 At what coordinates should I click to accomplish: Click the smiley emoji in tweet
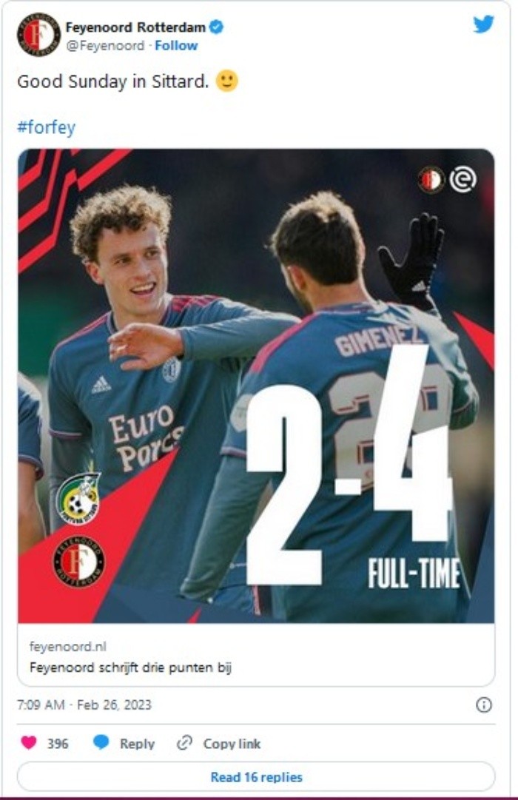(227, 81)
